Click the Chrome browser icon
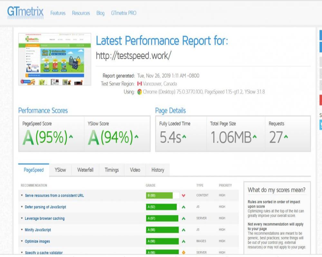This screenshot has height=257, width=322. coord(139,92)
